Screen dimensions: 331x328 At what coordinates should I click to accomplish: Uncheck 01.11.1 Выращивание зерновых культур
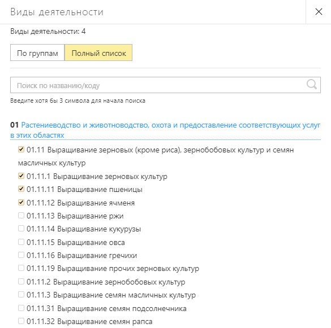21,176
